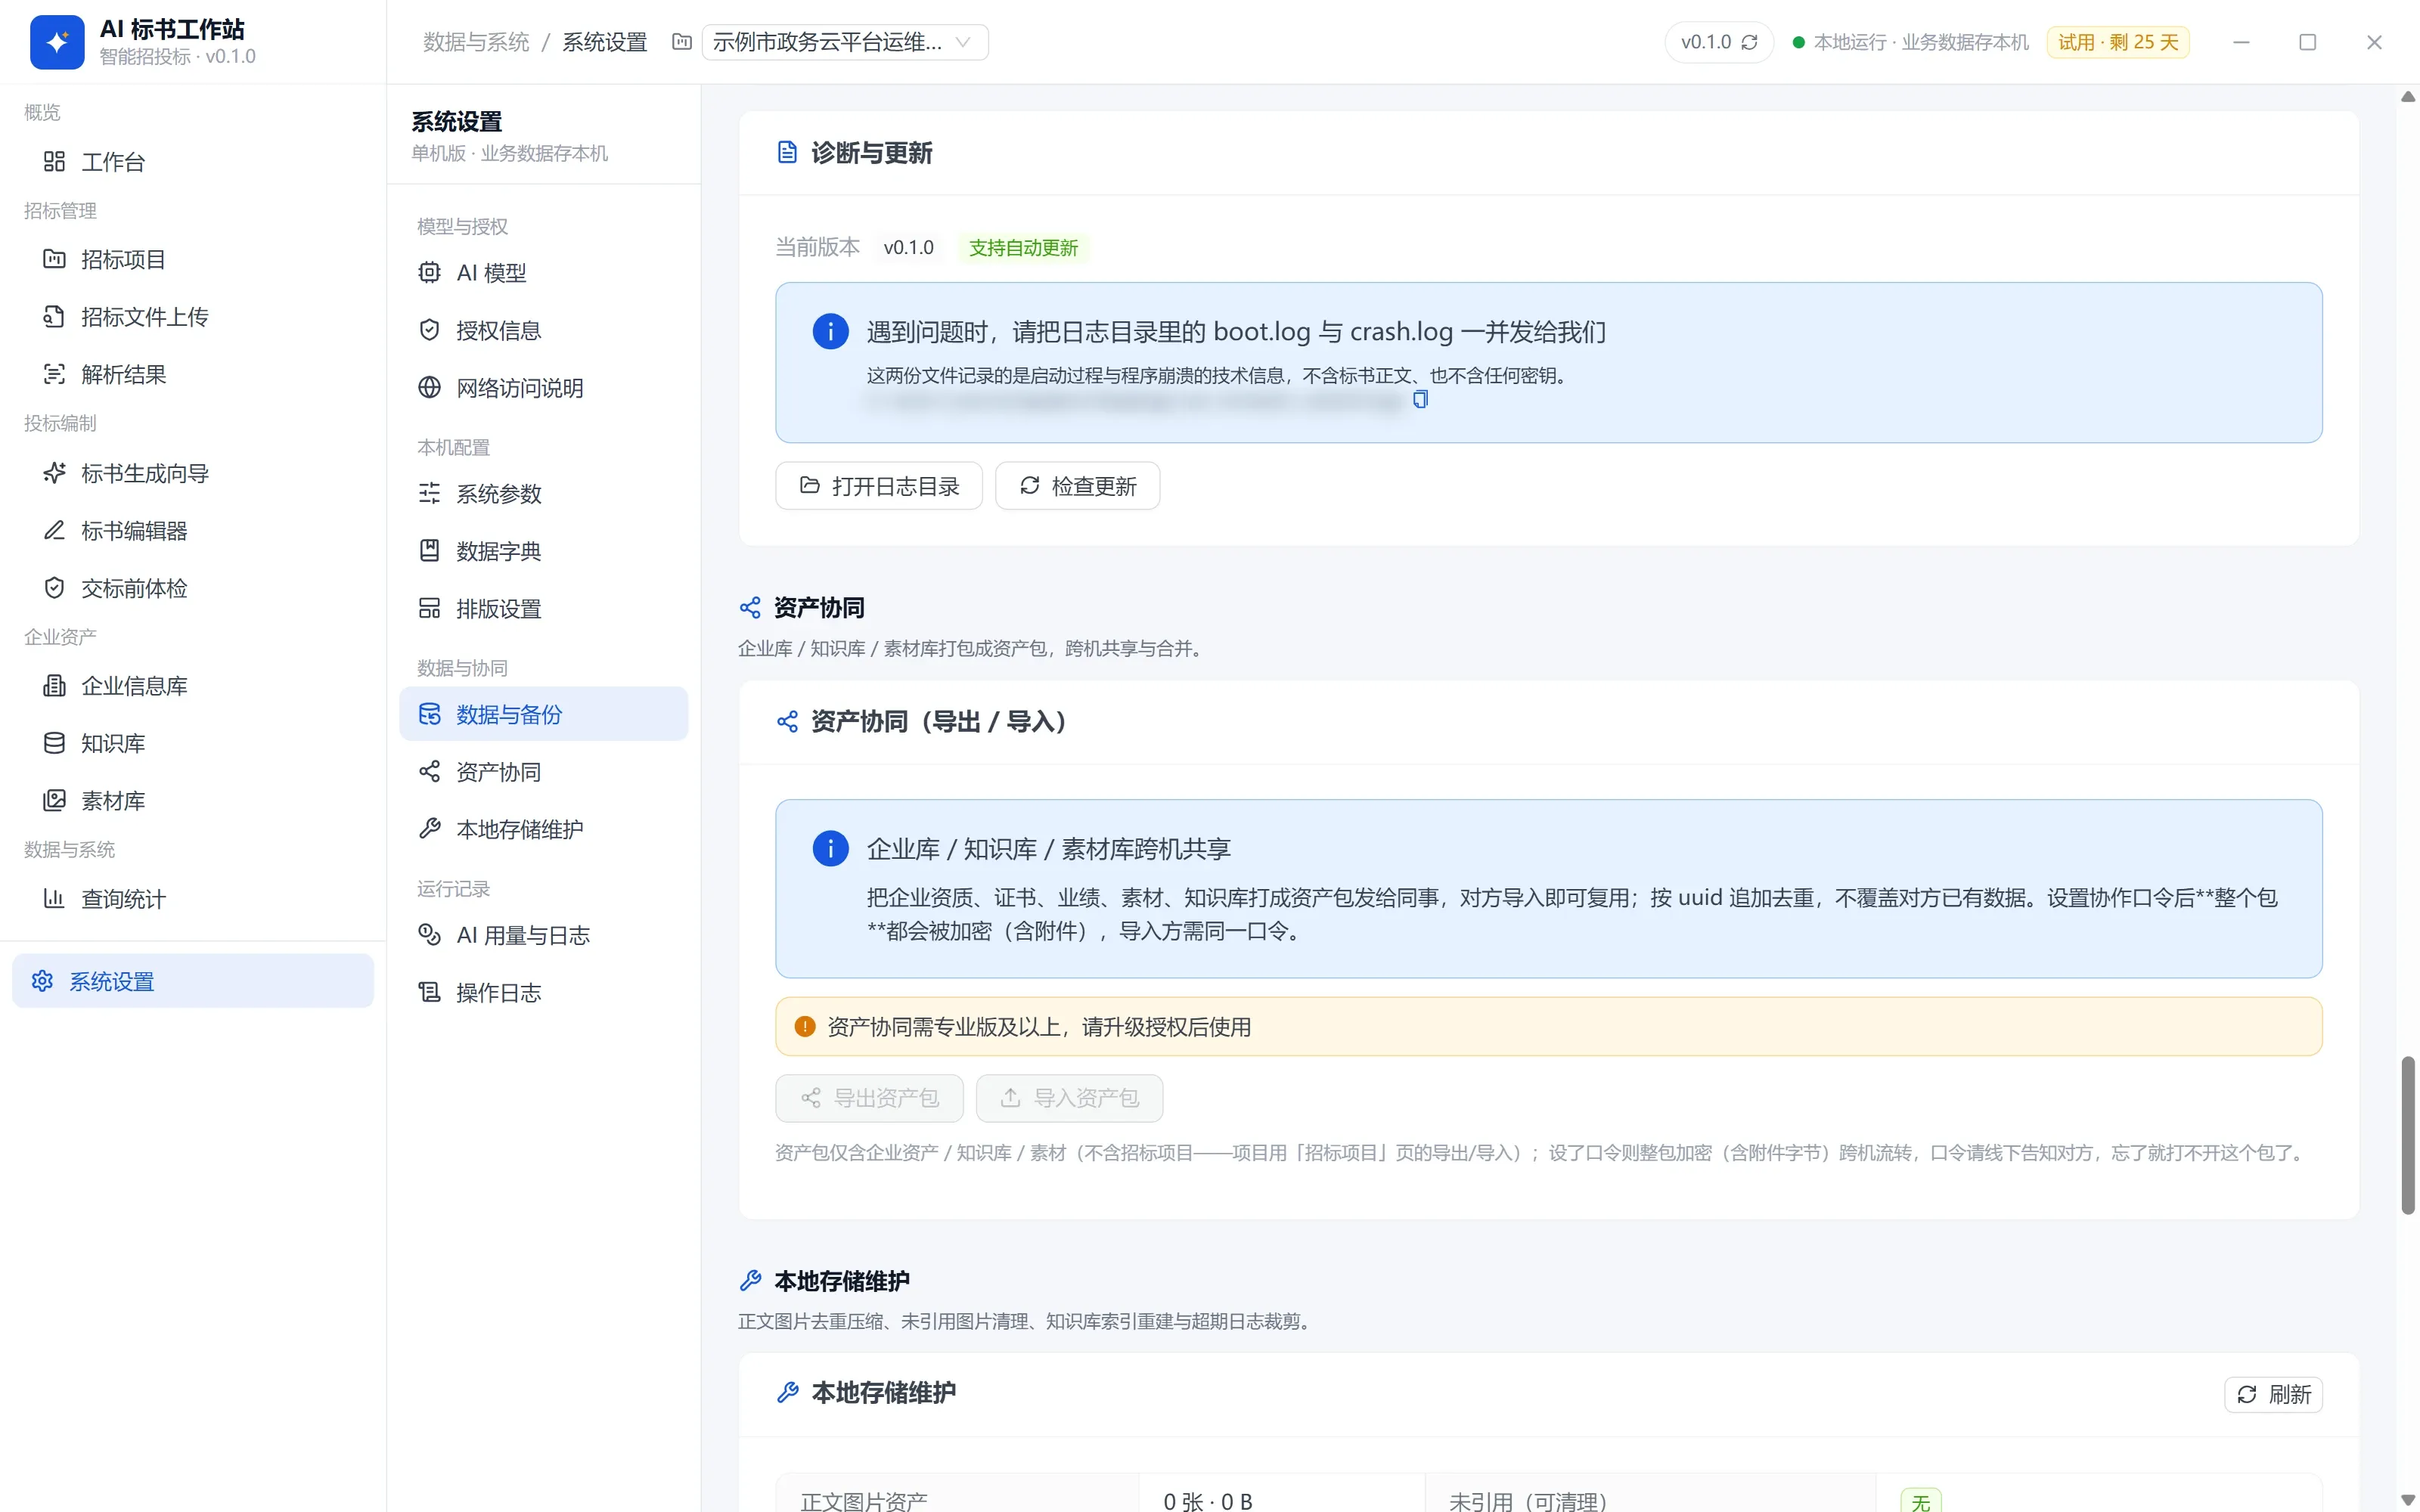Click 打开日志目录 button

(879, 486)
